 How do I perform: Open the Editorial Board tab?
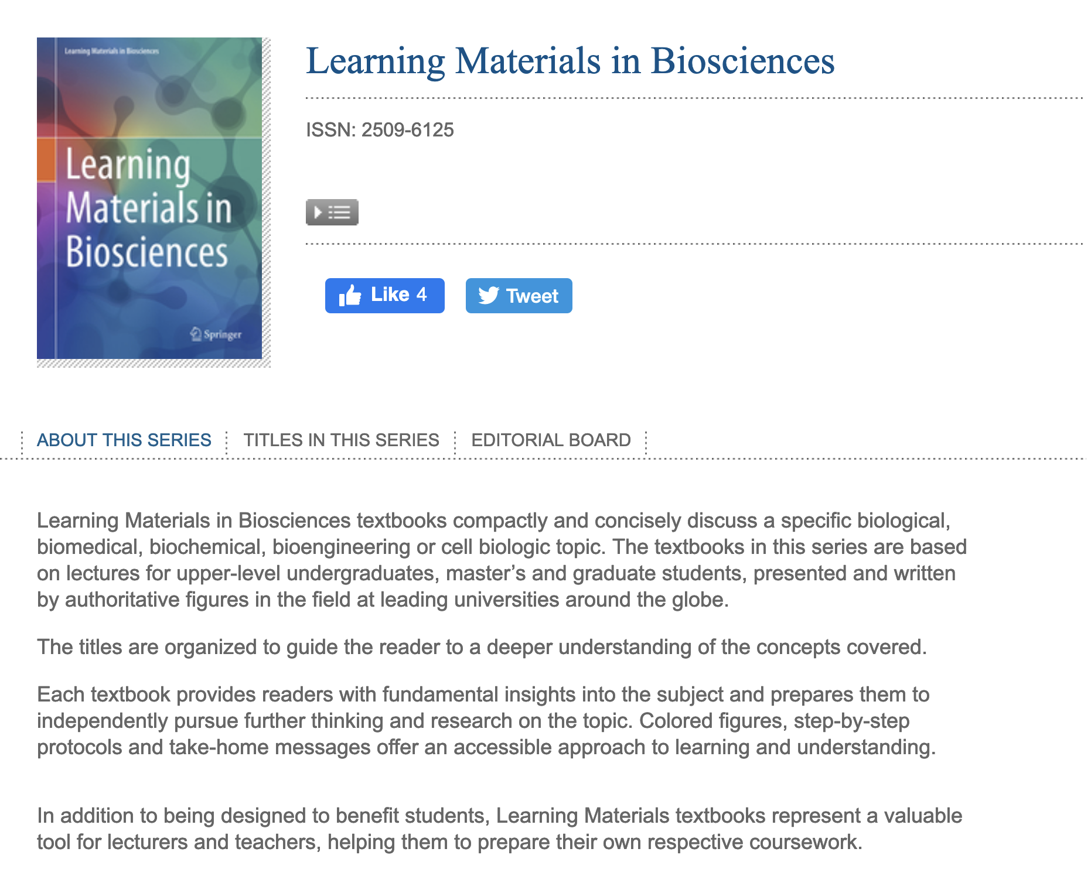pyautogui.click(x=551, y=440)
